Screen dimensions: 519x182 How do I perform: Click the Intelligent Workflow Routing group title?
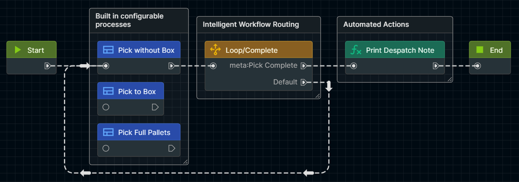coord(251,25)
